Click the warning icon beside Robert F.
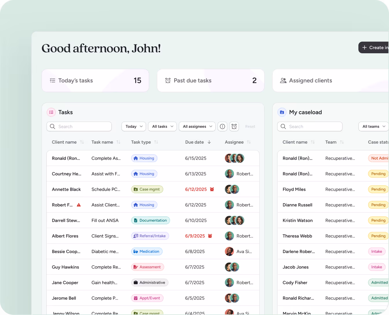This screenshot has width=389, height=315. pyautogui.click(x=79, y=205)
